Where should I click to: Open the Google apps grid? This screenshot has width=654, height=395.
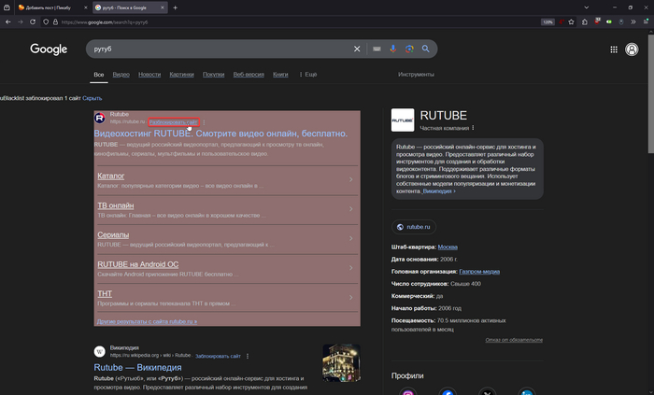(614, 49)
